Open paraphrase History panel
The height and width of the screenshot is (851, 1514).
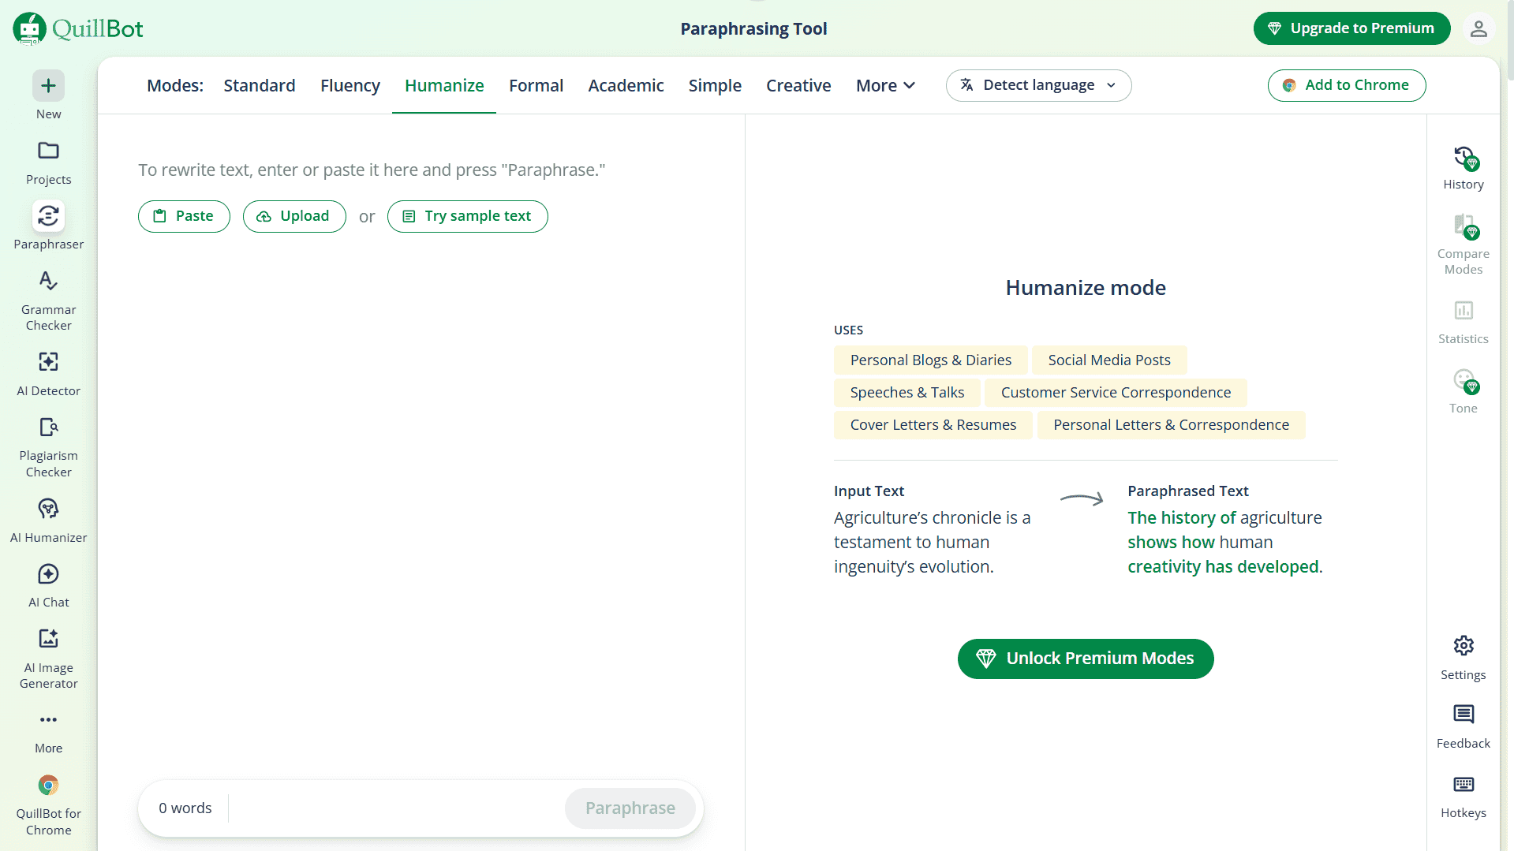pyautogui.click(x=1464, y=168)
